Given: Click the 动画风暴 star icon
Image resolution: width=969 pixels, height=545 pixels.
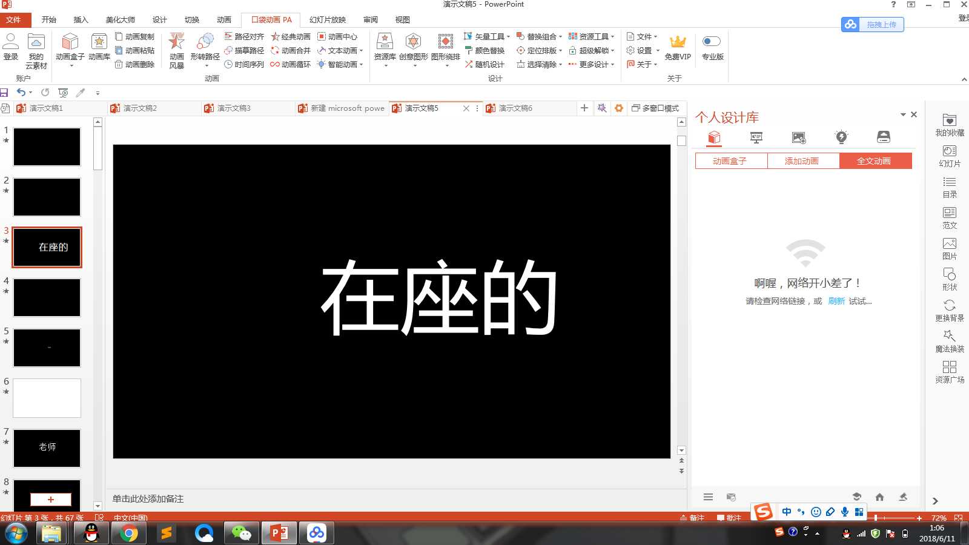Looking at the screenshot, I should (x=176, y=50).
